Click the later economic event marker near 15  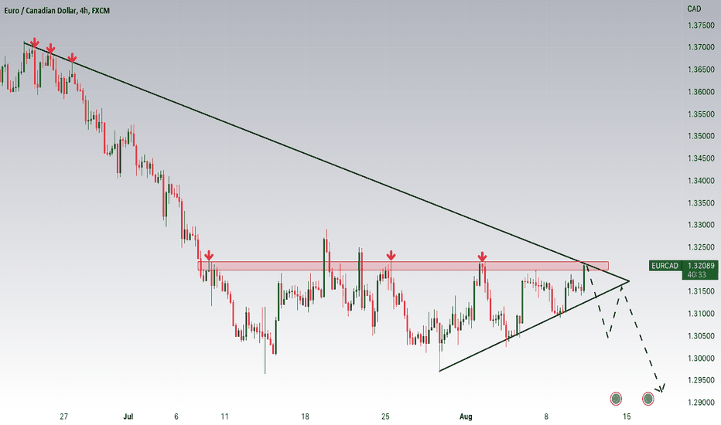click(x=648, y=399)
